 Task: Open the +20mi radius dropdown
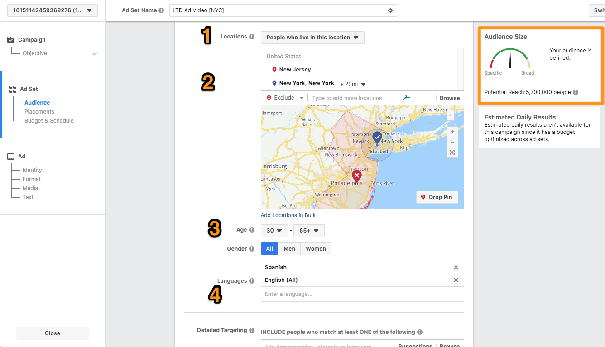point(353,84)
